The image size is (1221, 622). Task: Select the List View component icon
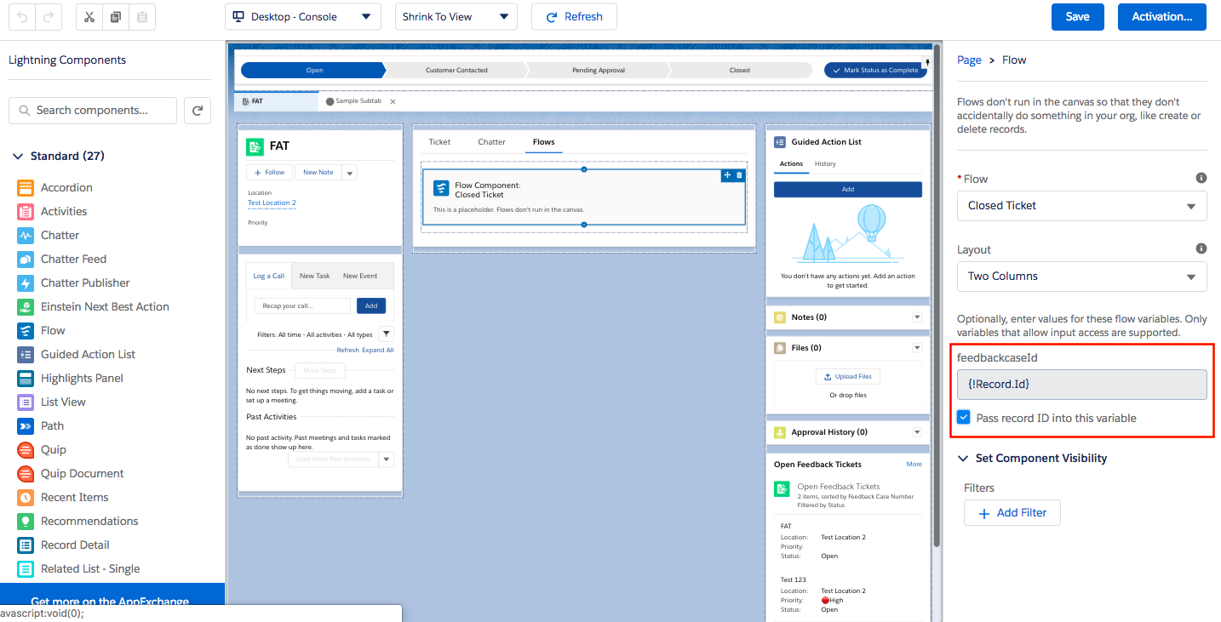coord(26,402)
